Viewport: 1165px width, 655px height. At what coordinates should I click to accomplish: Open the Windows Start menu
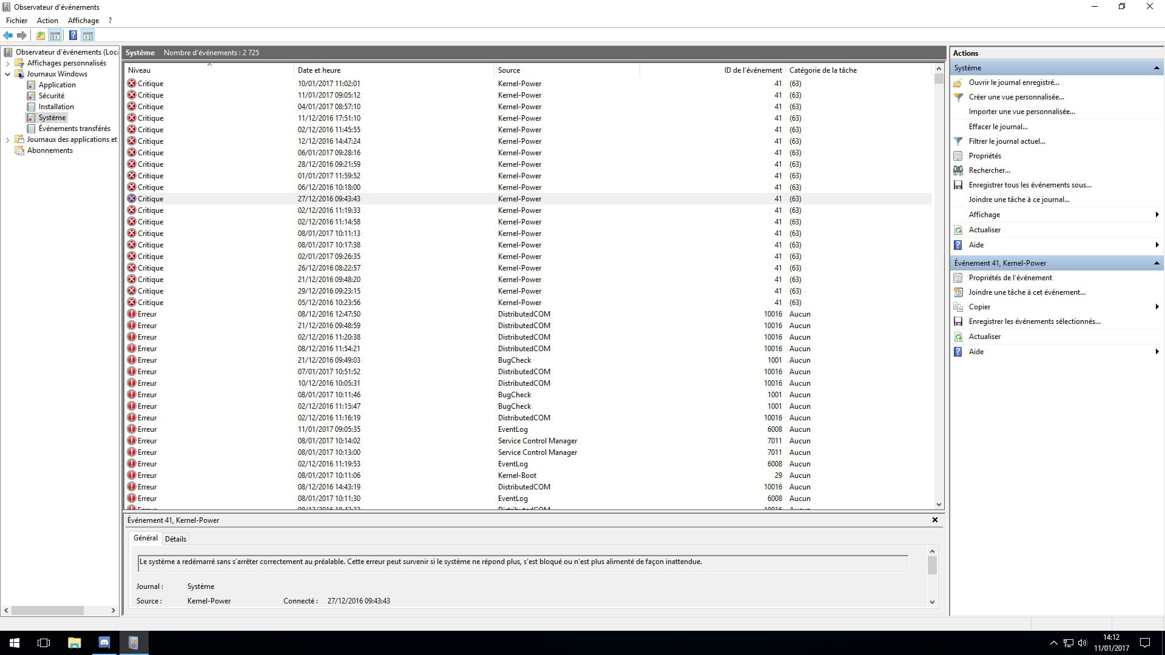pyautogui.click(x=15, y=643)
